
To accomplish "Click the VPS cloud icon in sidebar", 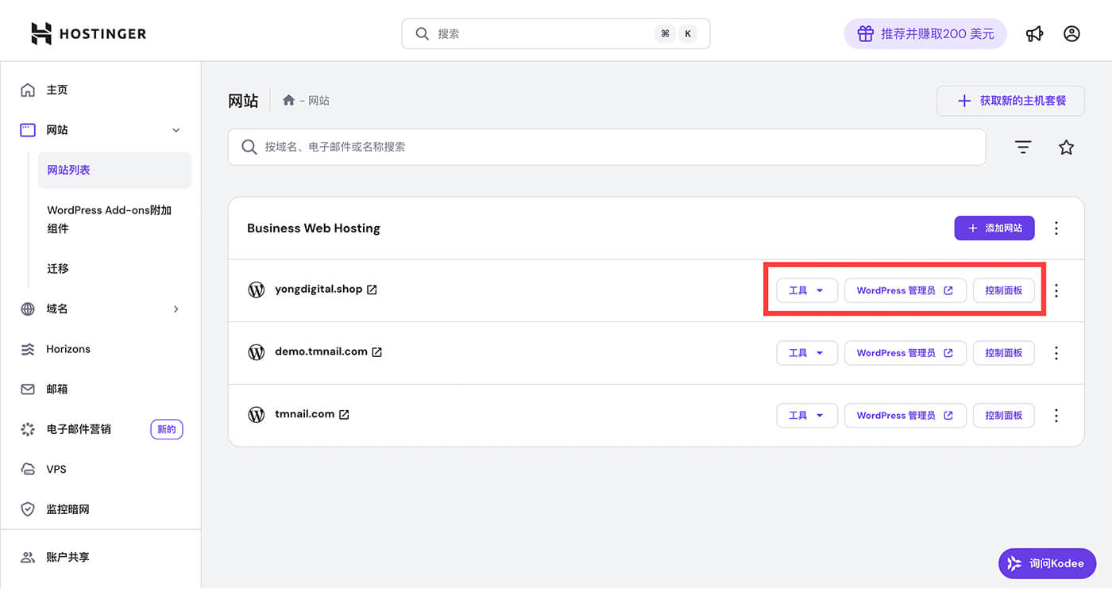I will [x=28, y=469].
